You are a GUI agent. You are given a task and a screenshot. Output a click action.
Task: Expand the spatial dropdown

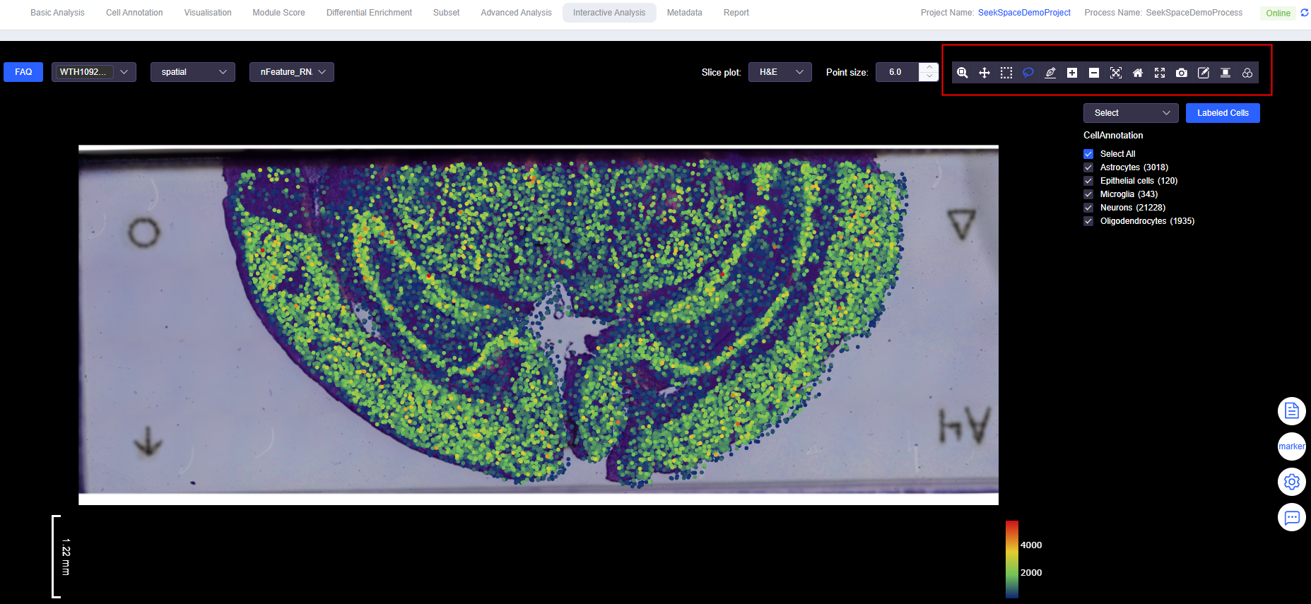click(193, 72)
